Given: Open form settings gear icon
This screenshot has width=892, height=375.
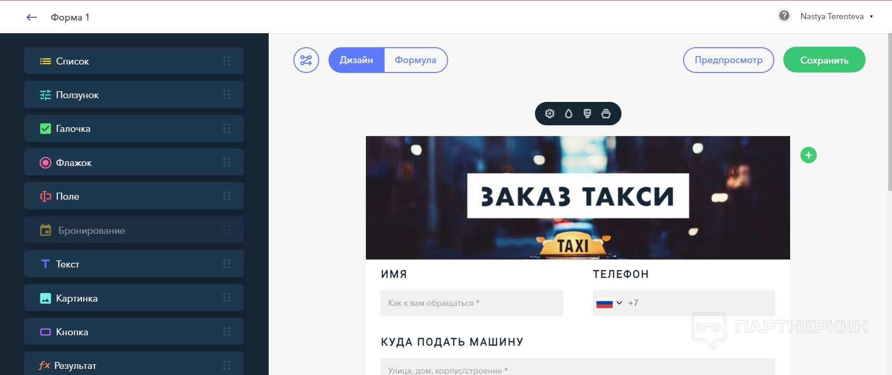Looking at the screenshot, I should 549,114.
